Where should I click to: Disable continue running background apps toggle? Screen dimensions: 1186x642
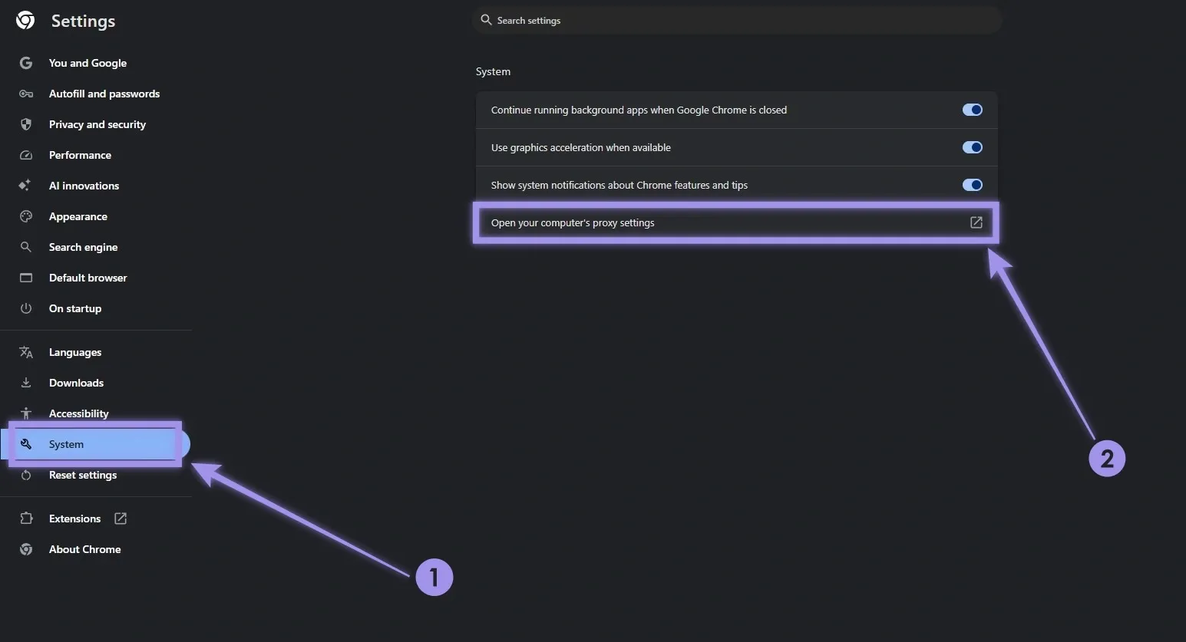[x=972, y=110]
